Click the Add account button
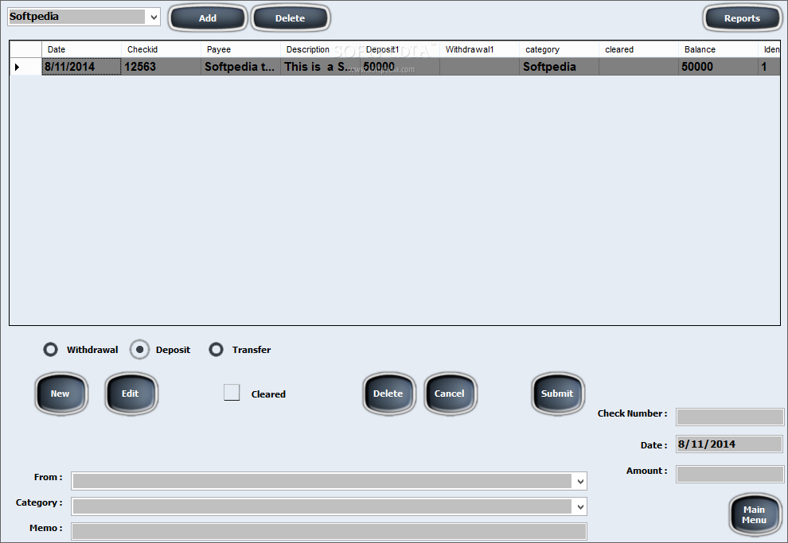788x543 pixels. [208, 18]
